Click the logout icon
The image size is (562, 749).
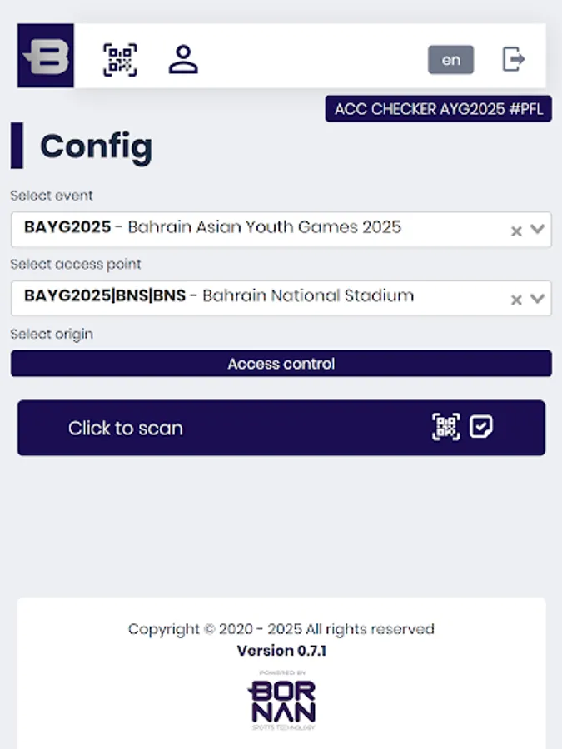(x=514, y=59)
